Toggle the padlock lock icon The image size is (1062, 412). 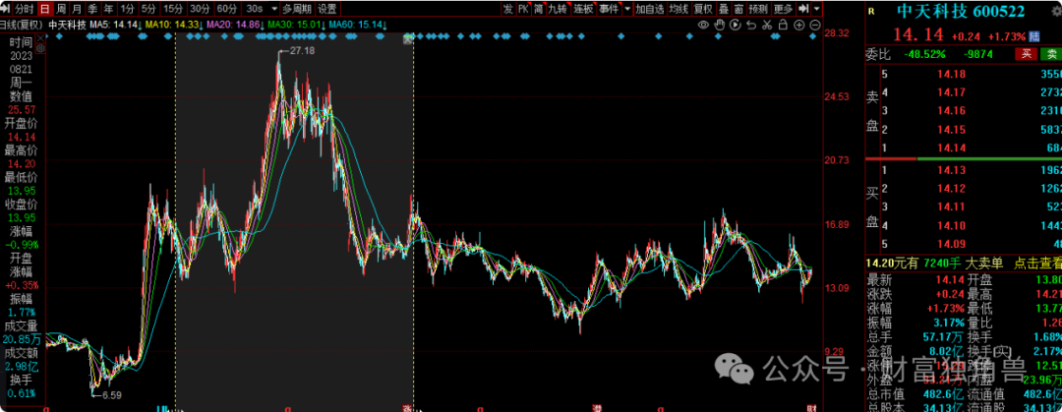[783, 25]
